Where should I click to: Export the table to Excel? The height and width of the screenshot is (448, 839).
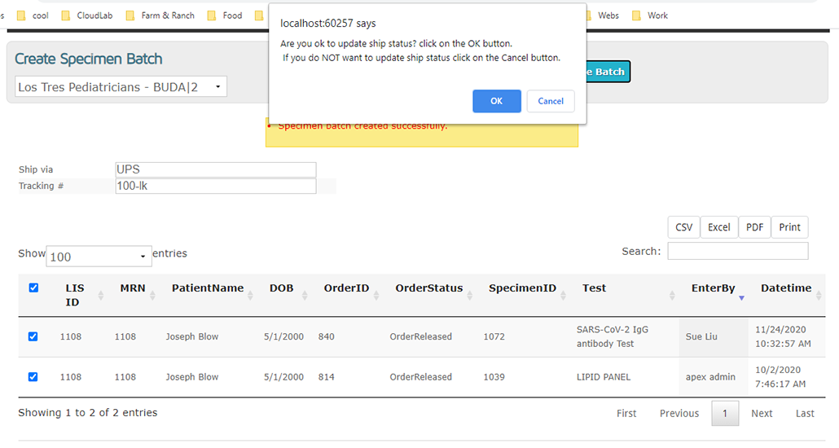(x=719, y=227)
